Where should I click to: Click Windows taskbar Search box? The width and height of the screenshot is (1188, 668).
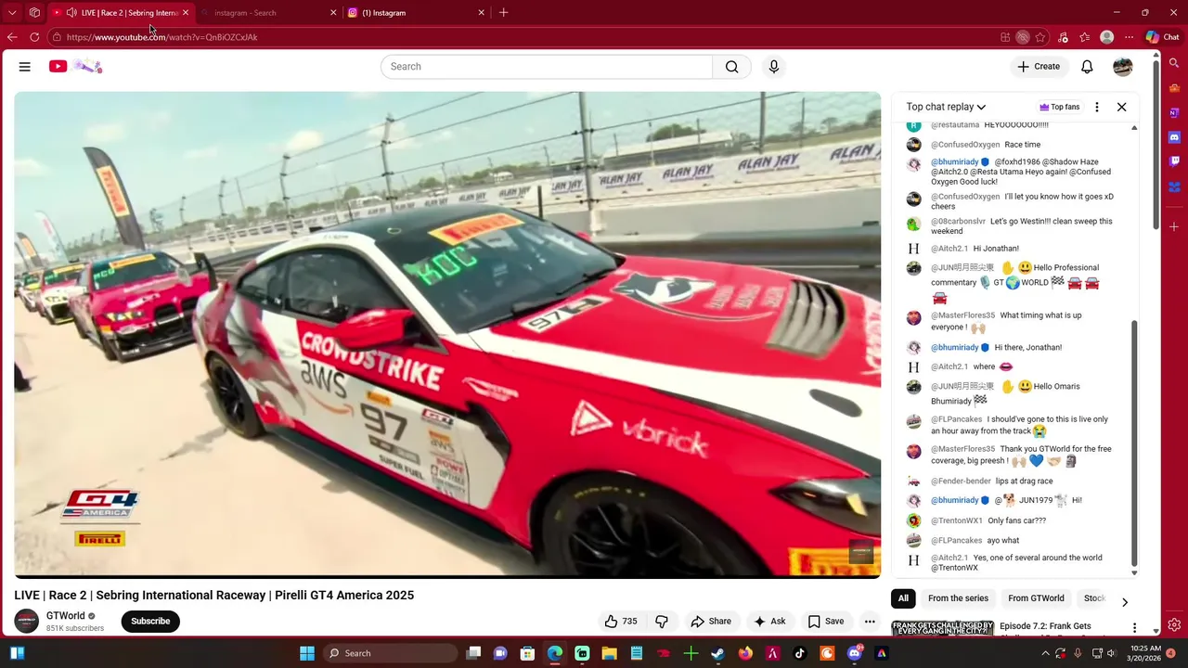point(388,653)
